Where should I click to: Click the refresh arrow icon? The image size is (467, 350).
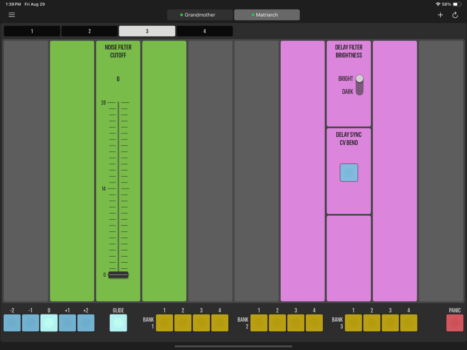455,15
